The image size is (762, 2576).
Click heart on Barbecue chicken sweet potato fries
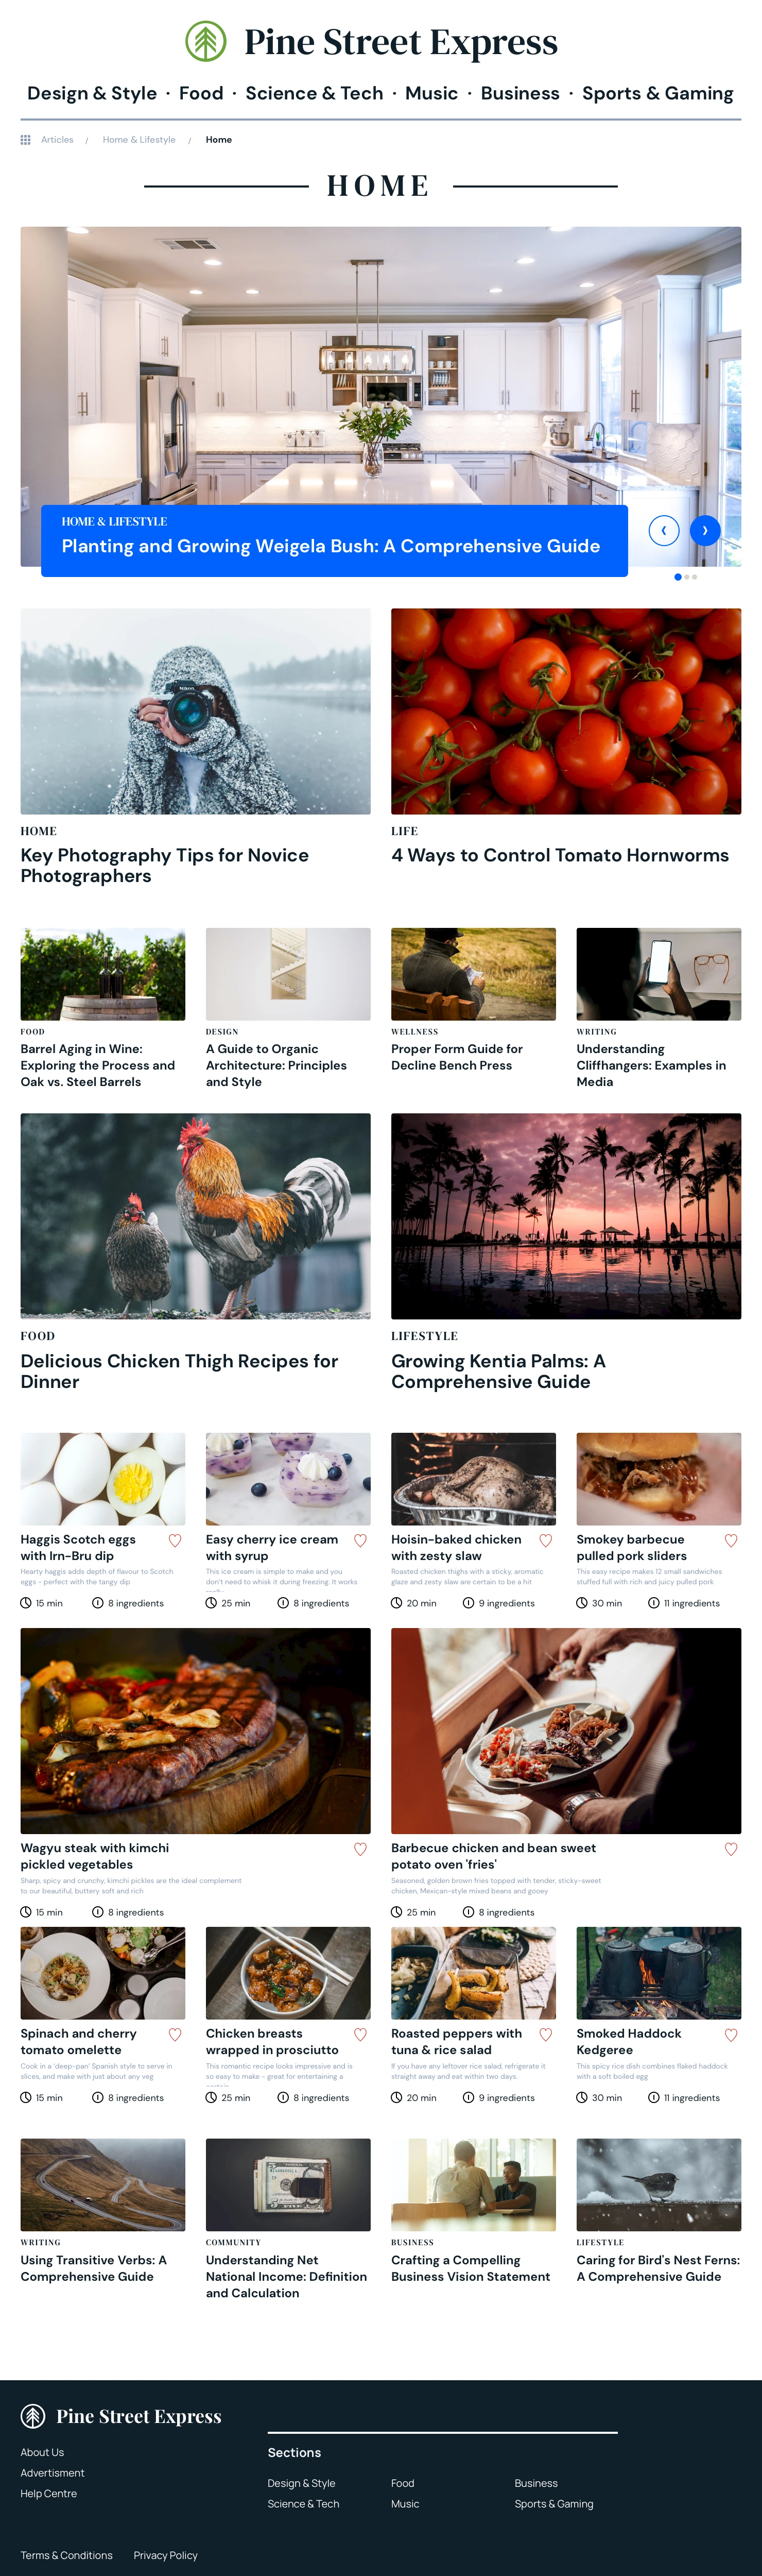tap(731, 1849)
